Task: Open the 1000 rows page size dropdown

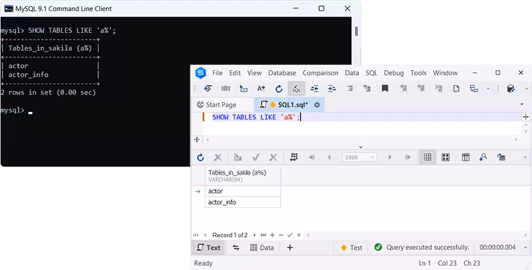Action: [x=359, y=157]
